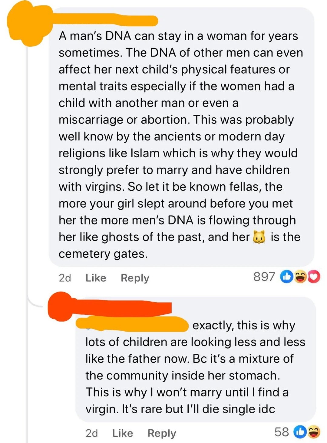The width and height of the screenshot is (327, 443).
Task: Toggle Like on the second comment
Action: pos(122,433)
